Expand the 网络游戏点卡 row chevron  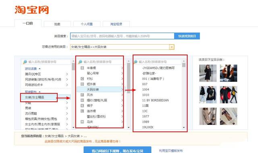pyautogui.click(x=67, y=85)
